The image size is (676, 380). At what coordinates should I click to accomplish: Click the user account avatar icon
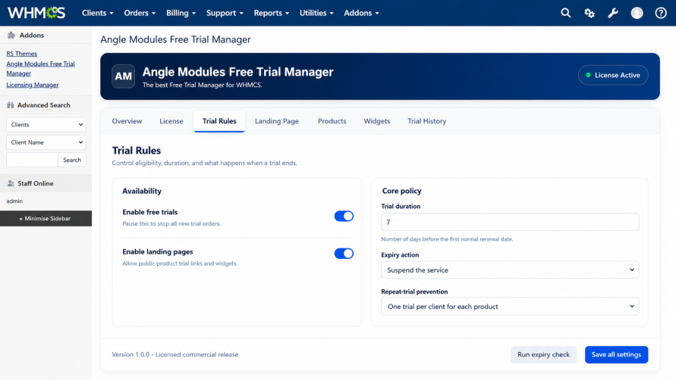coord(637,13)
